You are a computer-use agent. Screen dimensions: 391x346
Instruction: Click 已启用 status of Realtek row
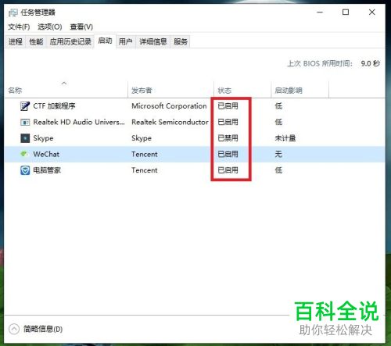(228, 122)
